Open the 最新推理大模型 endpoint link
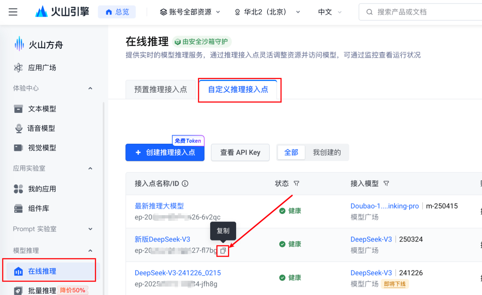 pos(159,206)
